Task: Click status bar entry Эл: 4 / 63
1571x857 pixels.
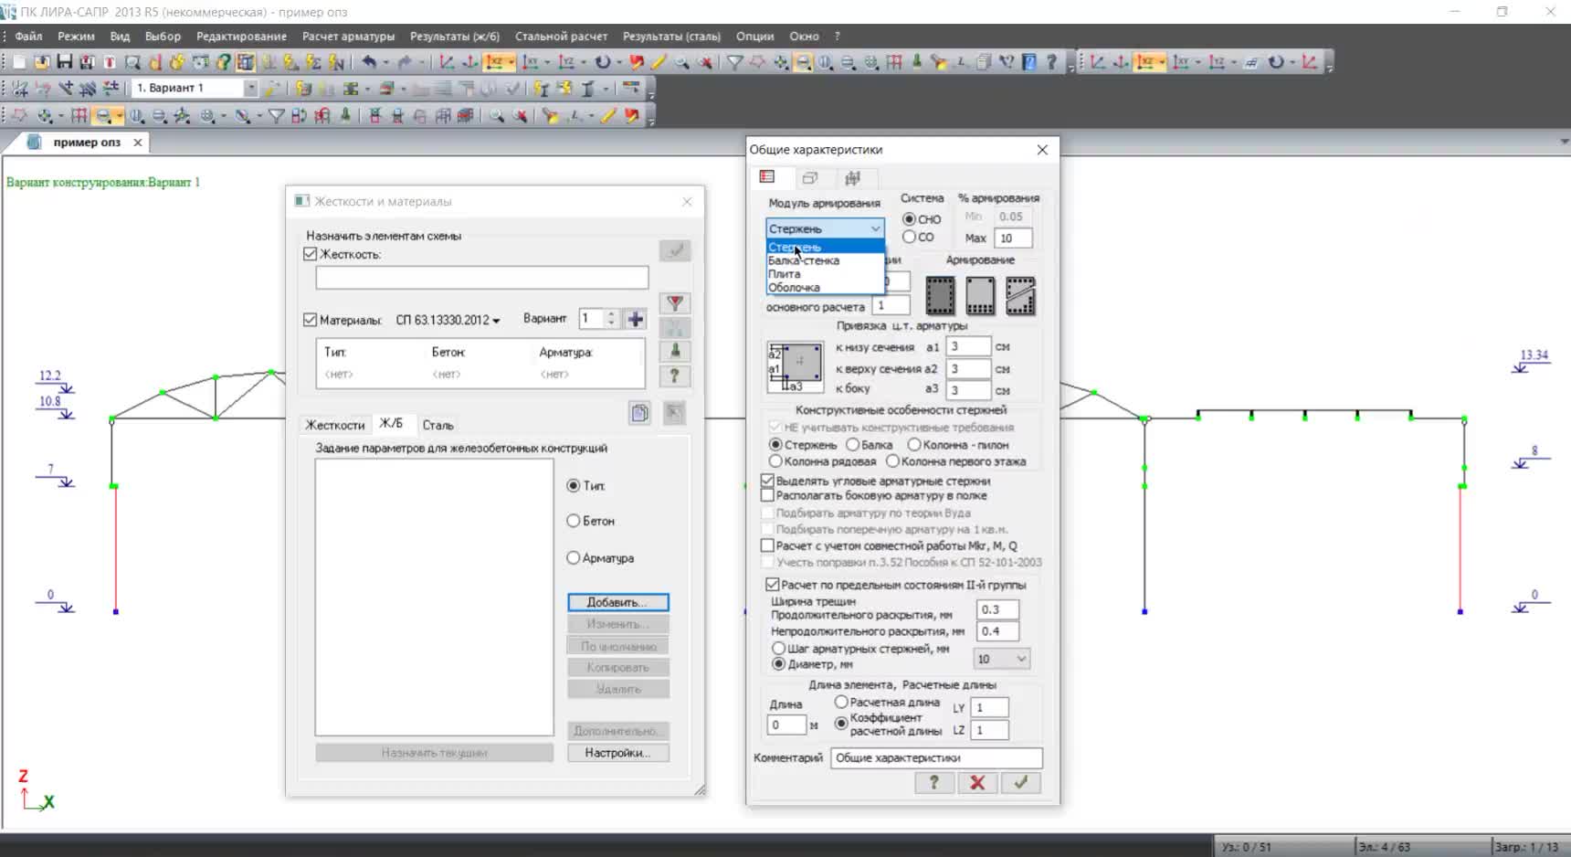Action: point(1385,847)
